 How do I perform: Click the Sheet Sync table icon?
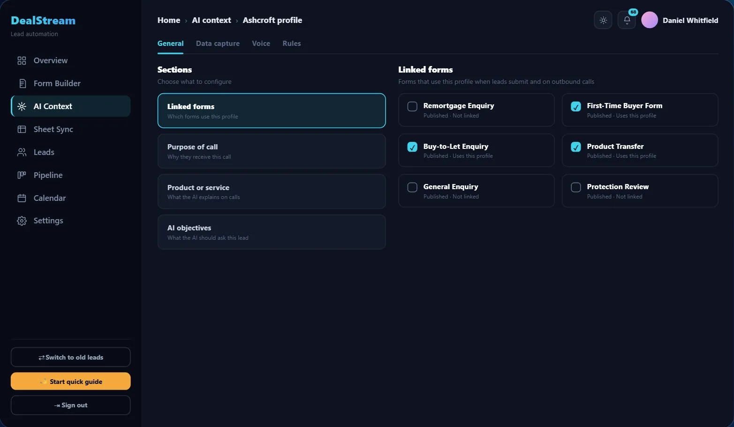tap(22, 129)
